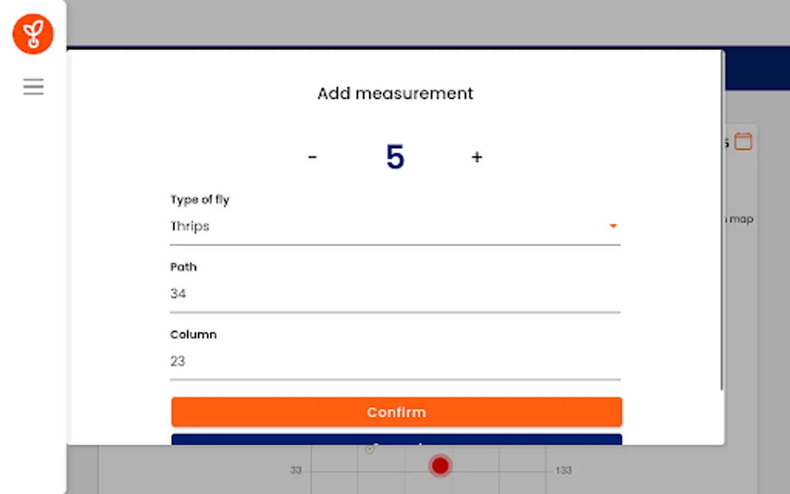Select the red dot marker on the map

click(x=440, y=466)
